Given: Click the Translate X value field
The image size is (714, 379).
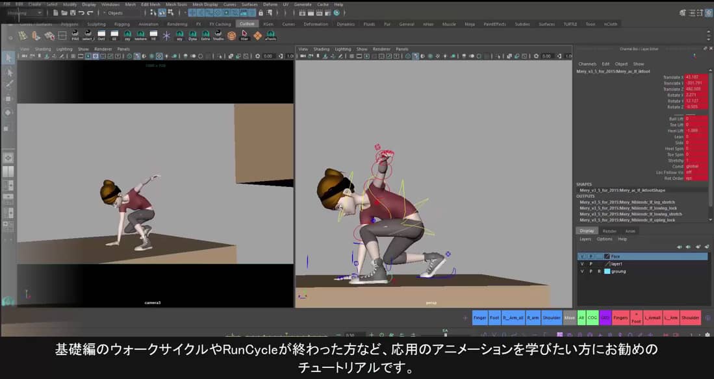Looking at the screenshot, I should [696, 77].
